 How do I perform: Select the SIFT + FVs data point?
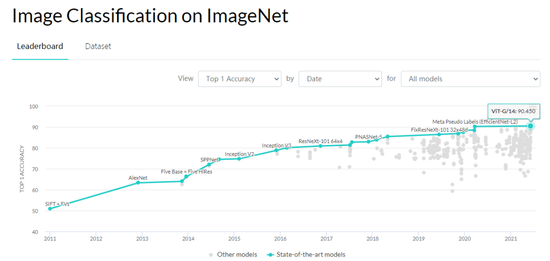(x=50, y=209)
